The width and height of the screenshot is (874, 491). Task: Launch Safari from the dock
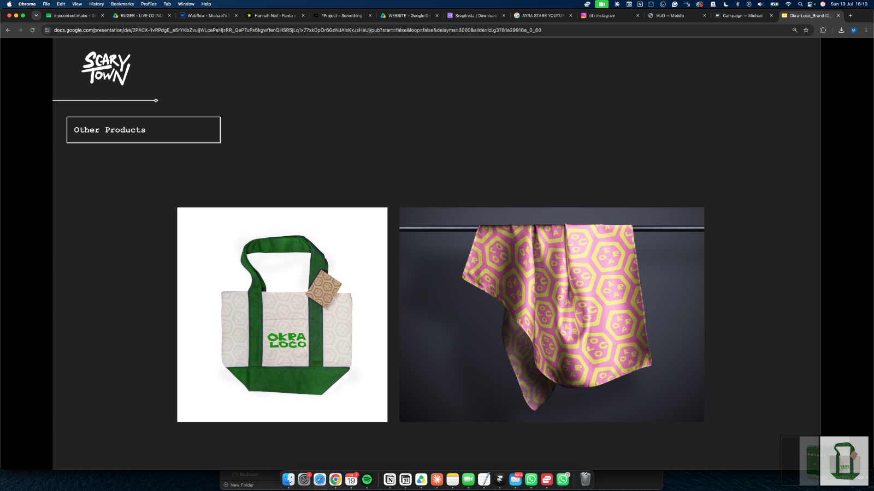point(320,479)
